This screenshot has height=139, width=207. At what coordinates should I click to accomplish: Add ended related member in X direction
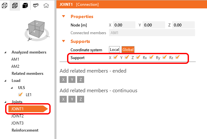[x=63, y=80]
